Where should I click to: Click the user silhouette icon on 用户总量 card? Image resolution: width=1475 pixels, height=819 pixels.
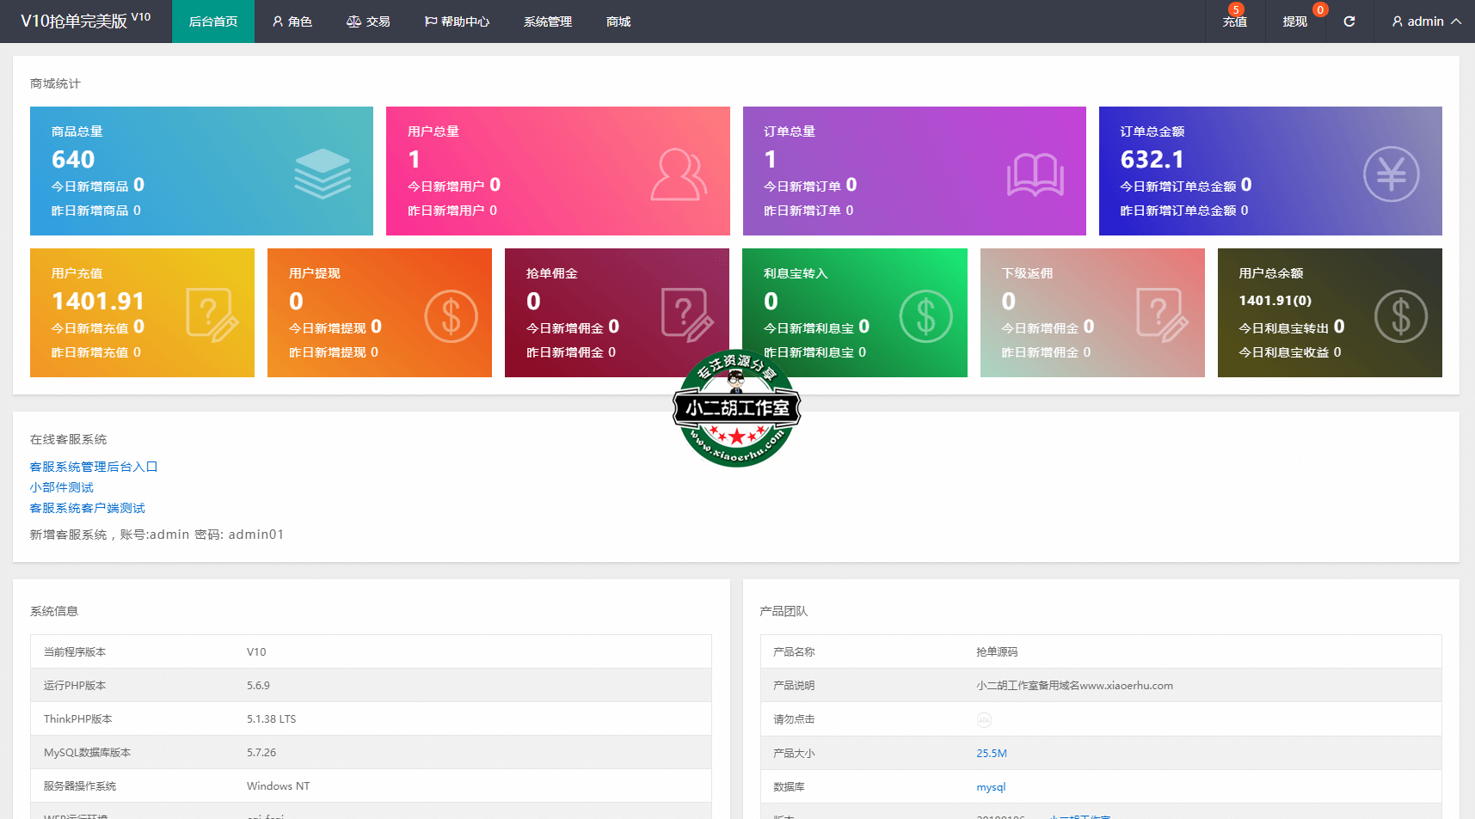[678, 174]
